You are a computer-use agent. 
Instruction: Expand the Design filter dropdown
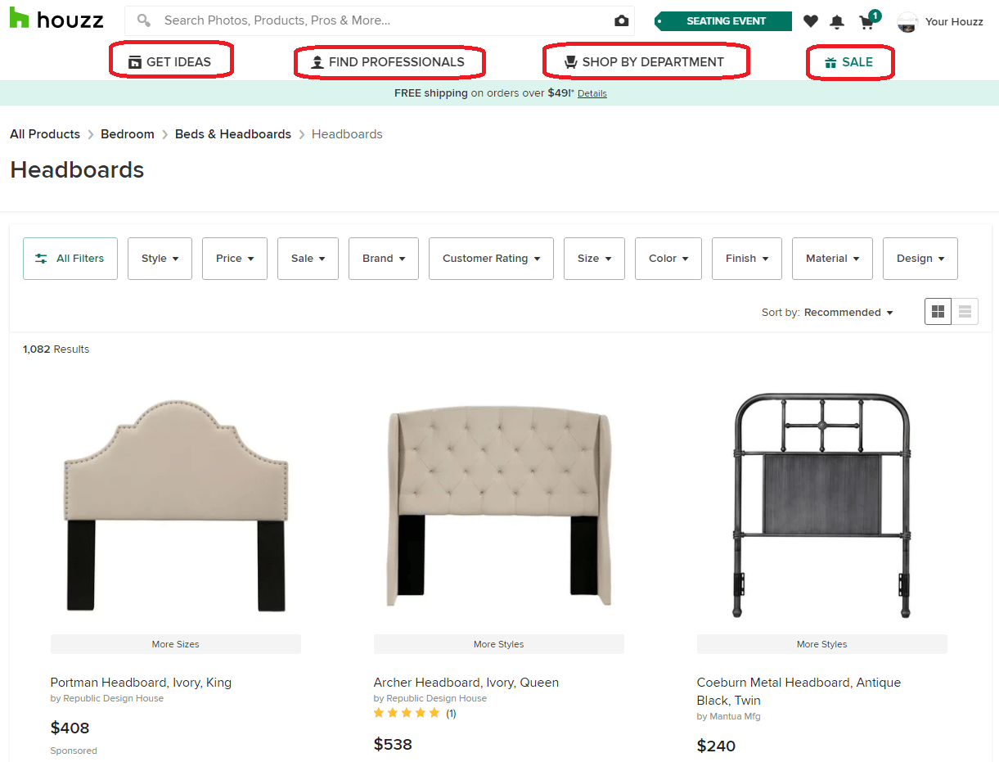coord(920,259)
